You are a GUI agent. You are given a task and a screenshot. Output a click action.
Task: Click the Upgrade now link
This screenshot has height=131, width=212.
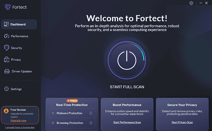(18, 120)
